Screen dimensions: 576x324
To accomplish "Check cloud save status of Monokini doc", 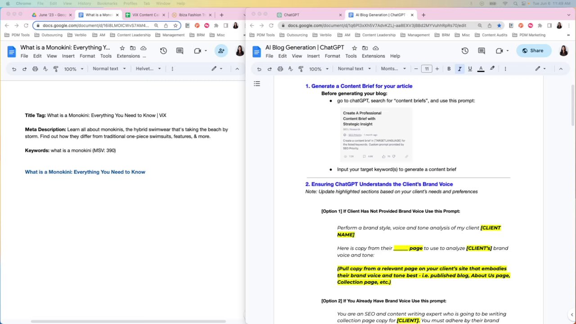I will coord(144,48).
